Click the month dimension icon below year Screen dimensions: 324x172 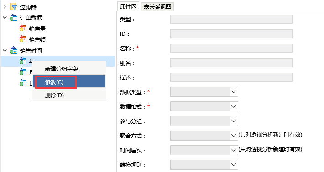[23, 72]
